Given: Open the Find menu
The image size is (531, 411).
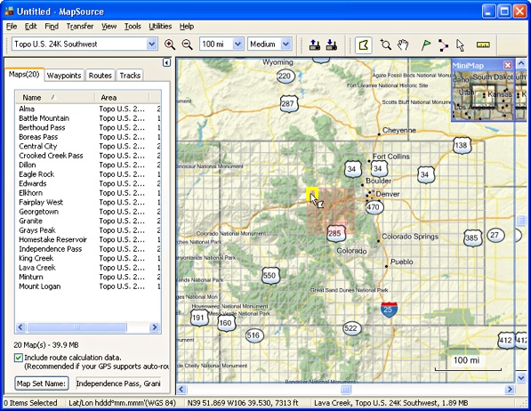Looking at the screenshot, I should (52, 26).
